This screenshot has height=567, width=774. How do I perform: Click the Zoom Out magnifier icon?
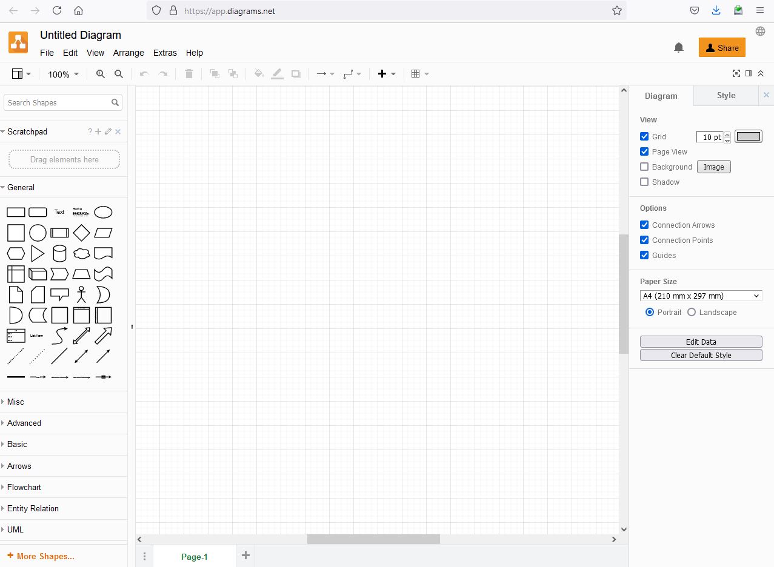pos(119,74)
